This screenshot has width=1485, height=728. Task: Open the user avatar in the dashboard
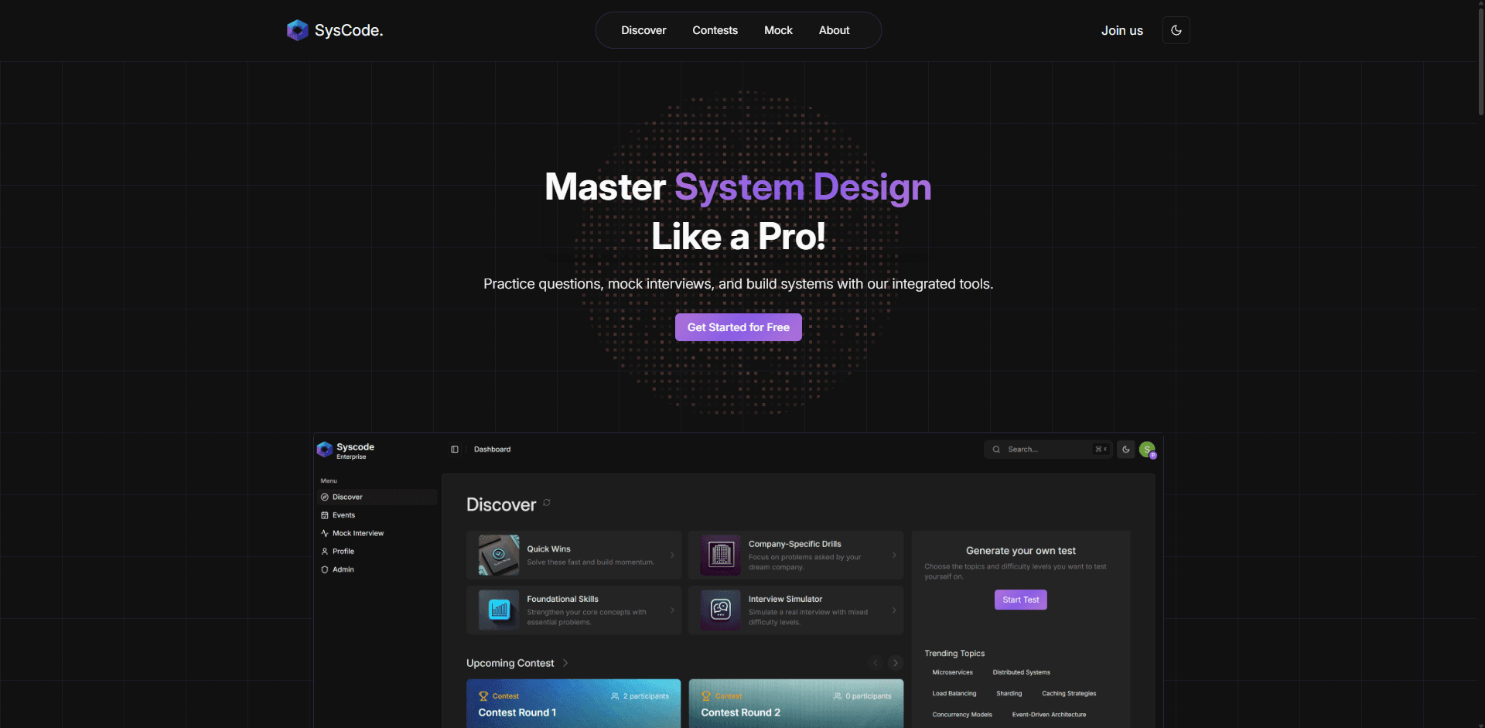[1147, 449]
